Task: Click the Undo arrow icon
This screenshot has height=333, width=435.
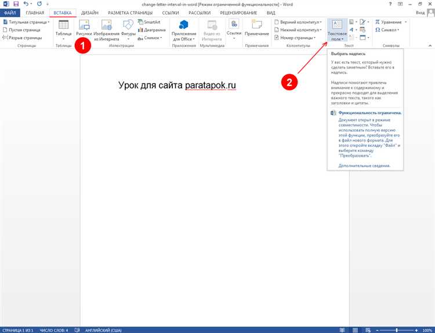Action: pyautogui.click(x=26, y=4)
